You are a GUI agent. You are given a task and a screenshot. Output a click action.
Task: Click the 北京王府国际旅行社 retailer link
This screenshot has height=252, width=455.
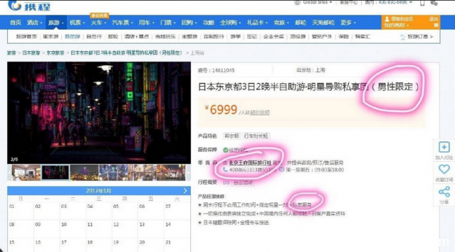click(251, 162)
